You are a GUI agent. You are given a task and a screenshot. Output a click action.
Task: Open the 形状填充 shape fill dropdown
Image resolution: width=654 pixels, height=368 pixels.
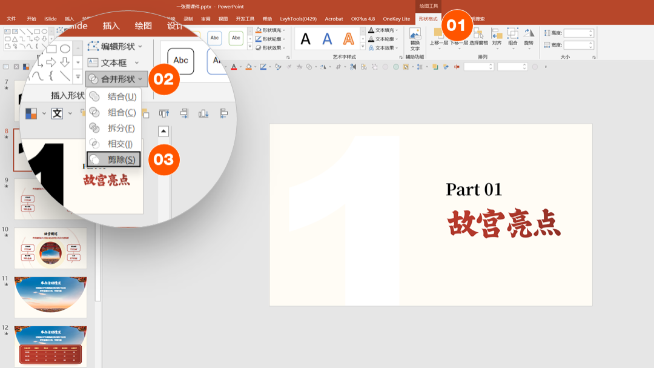[x=270, y=30]
